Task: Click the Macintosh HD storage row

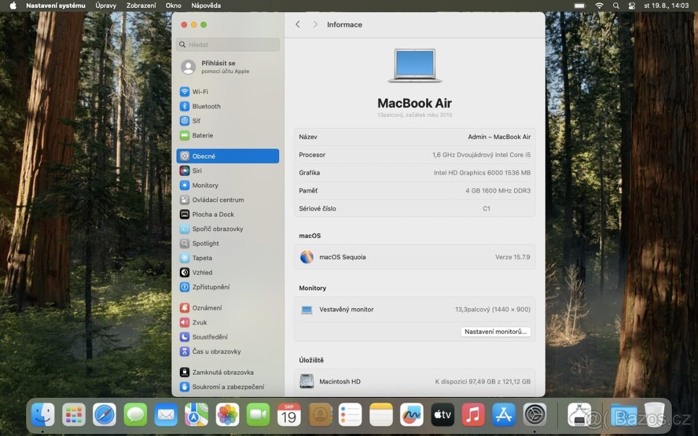Action: tap(415, 382)
